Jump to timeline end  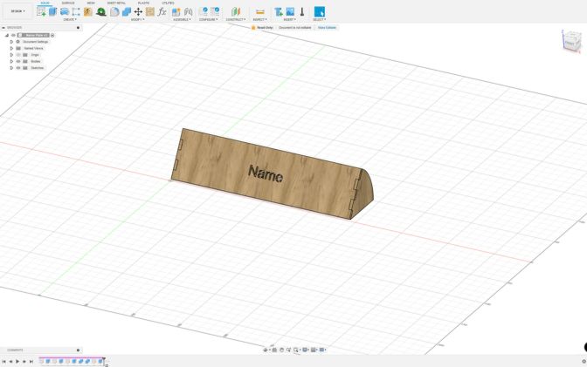pos(31,362)
